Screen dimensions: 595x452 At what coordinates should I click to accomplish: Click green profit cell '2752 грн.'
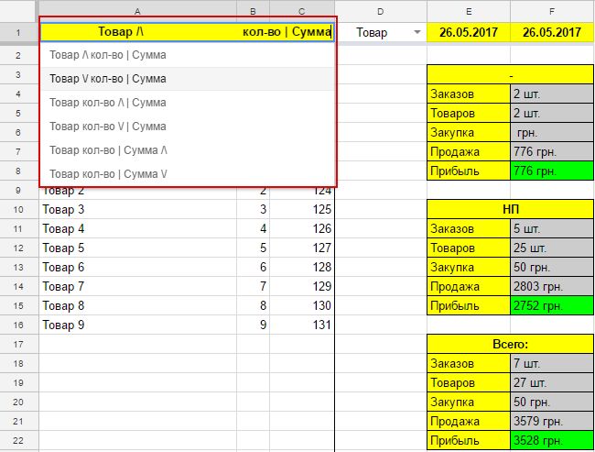[552, 305]
